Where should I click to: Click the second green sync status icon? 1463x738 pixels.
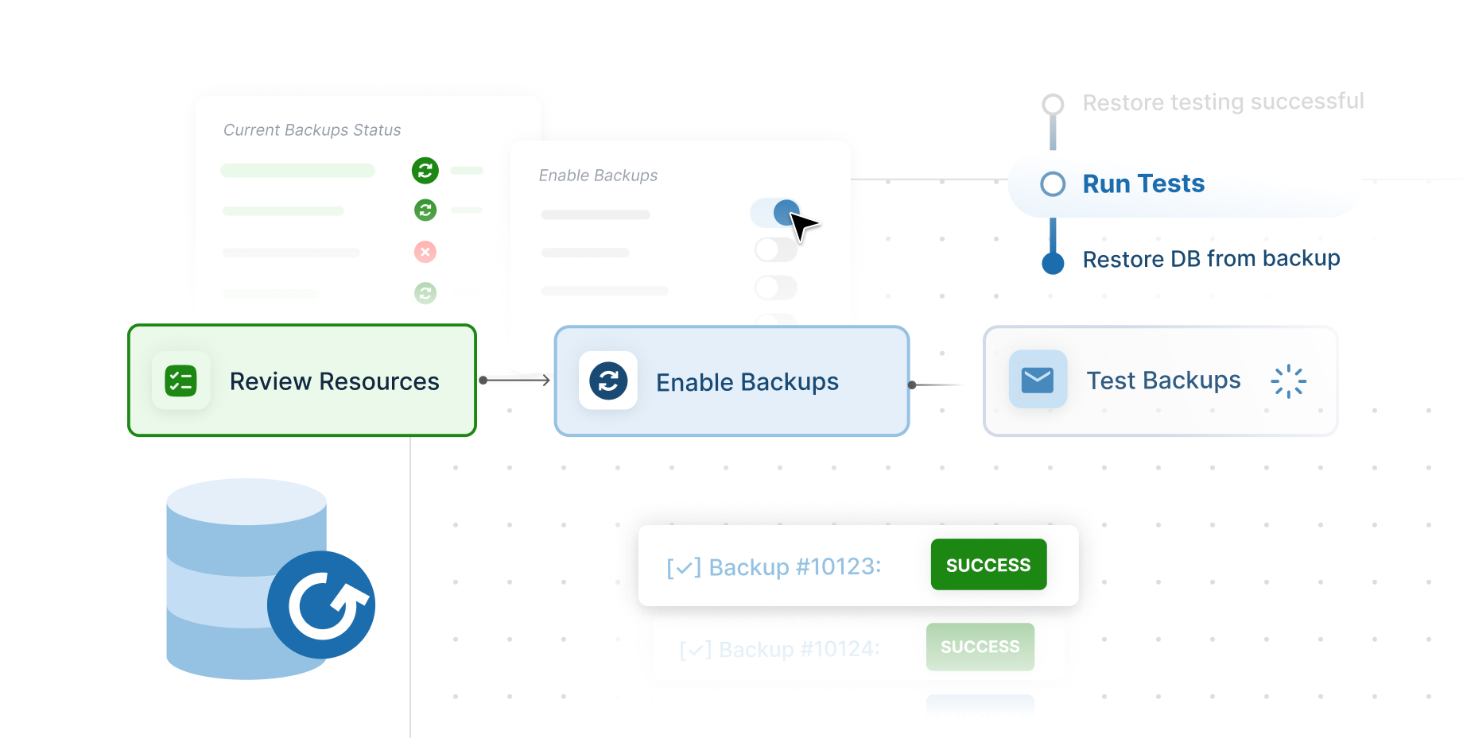425,210
